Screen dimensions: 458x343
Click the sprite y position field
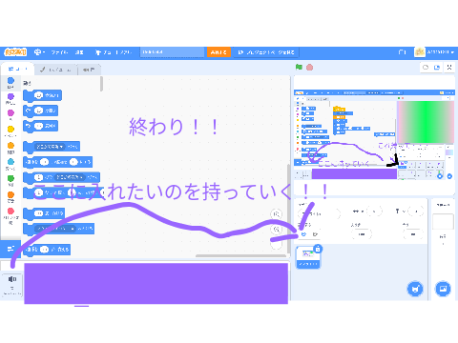click(416, 212)
